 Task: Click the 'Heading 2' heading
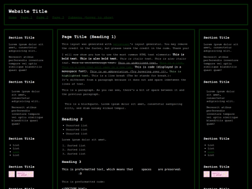(72, 119)
